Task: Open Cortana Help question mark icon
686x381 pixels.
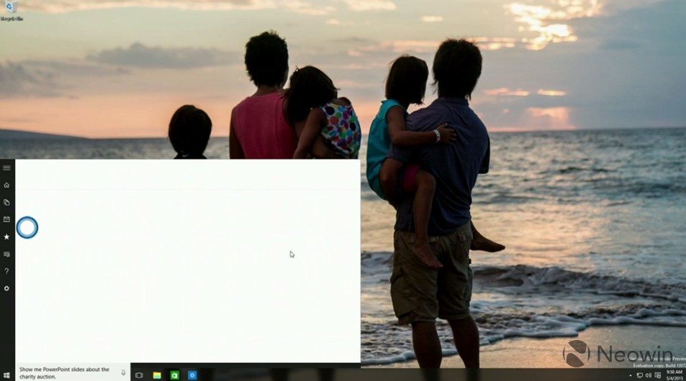Action: coord(6,271)
